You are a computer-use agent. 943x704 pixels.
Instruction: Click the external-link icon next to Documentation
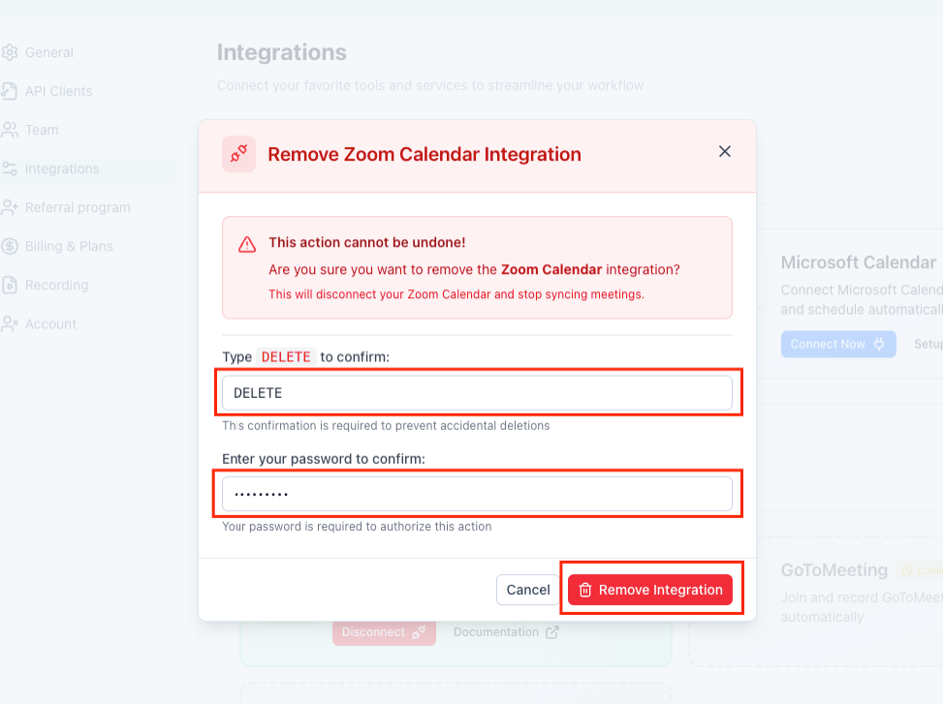point(554,631)
